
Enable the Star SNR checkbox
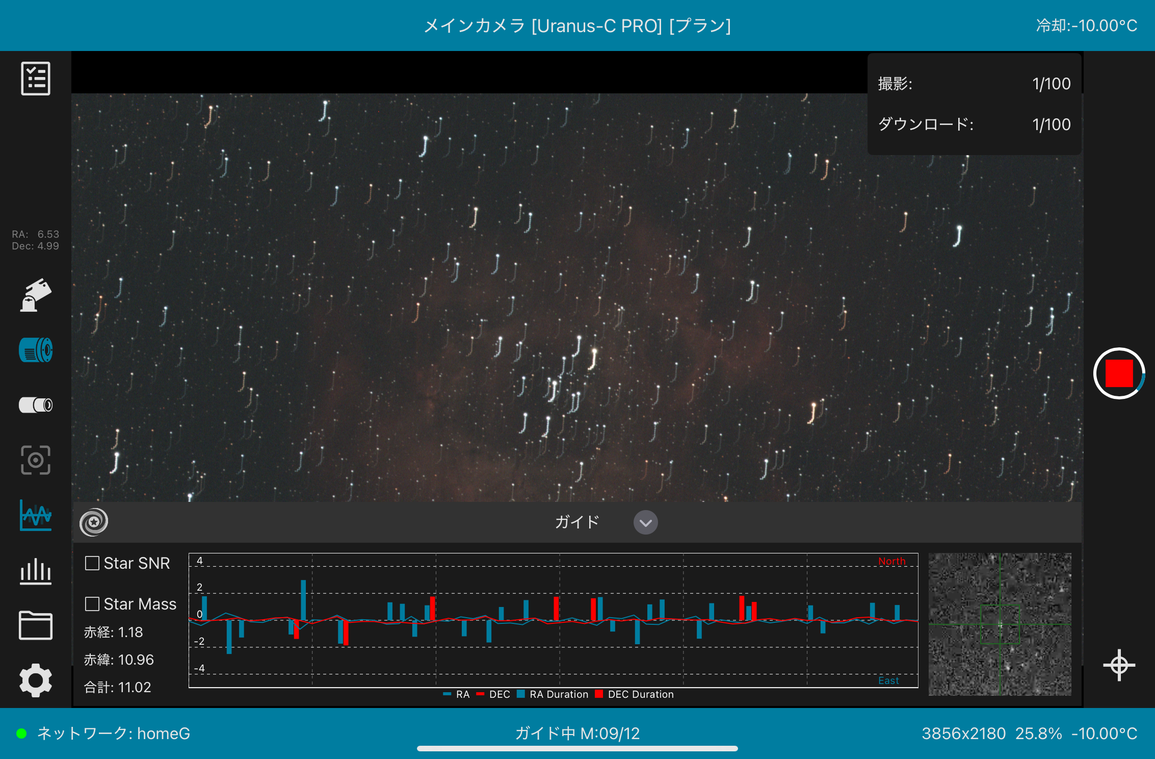[92, 563]
